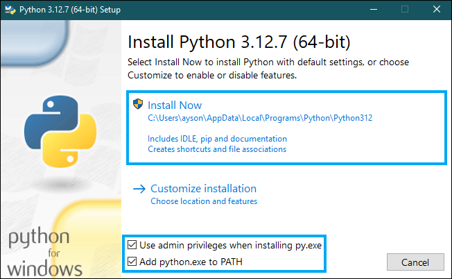Viewport: 452px width, 279px height.
Task: Click the default install path under Install Now
Action: (x=260, y=118)
